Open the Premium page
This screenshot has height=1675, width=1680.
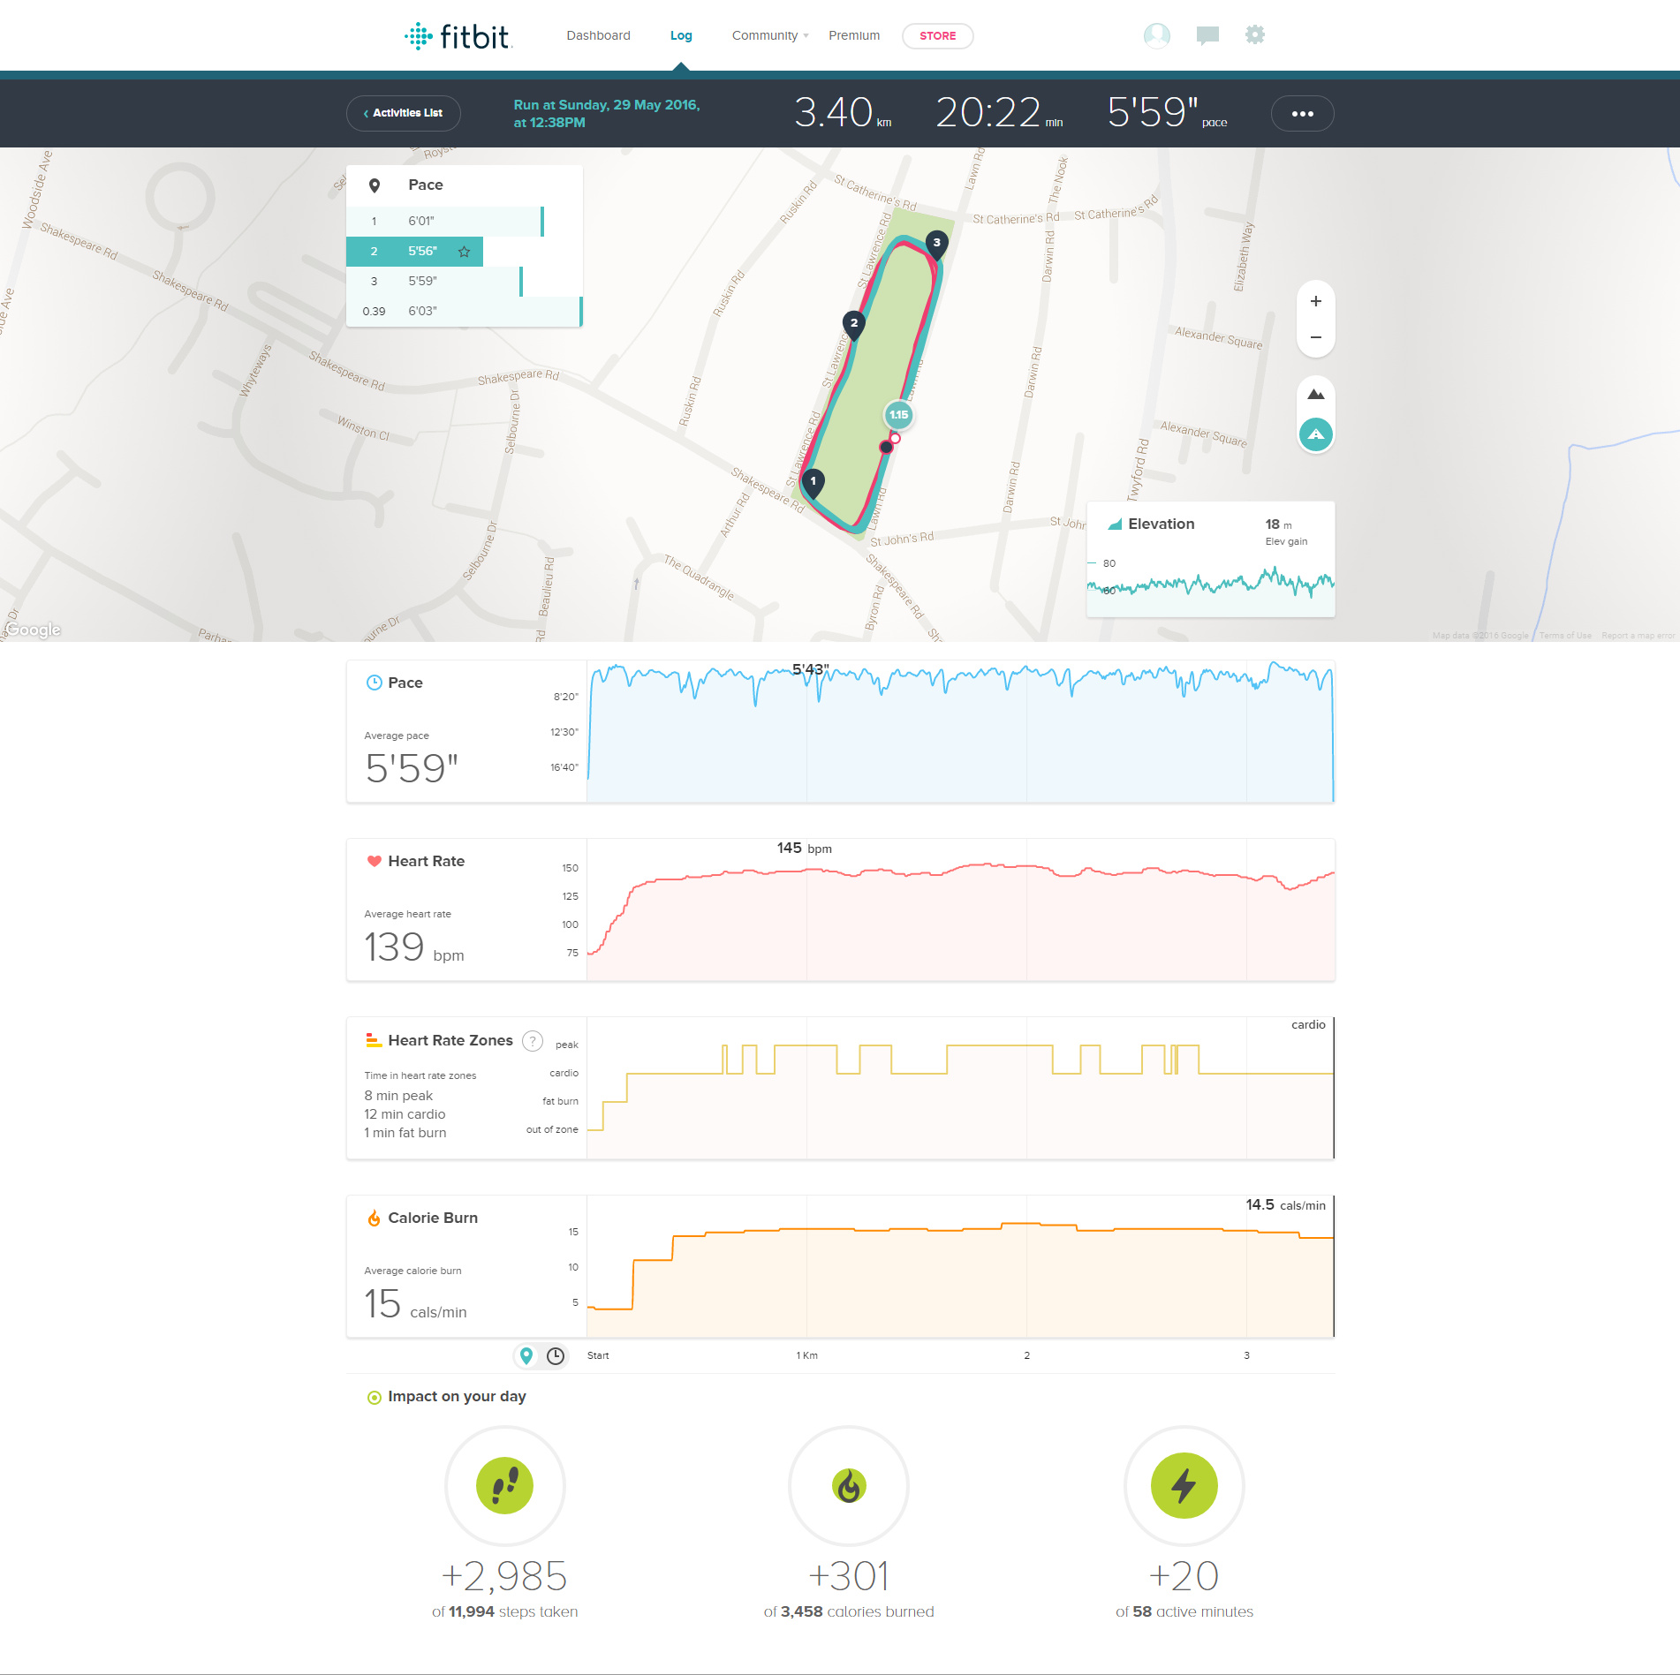[x=854, y=35]
